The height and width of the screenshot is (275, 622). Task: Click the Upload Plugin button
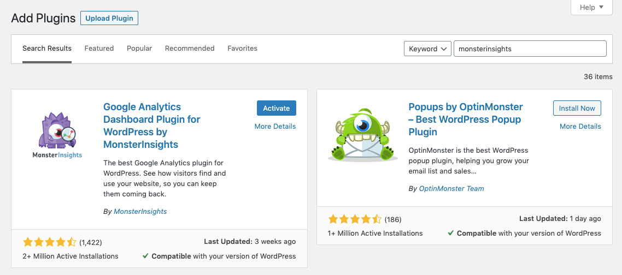(x=109, y=18)
